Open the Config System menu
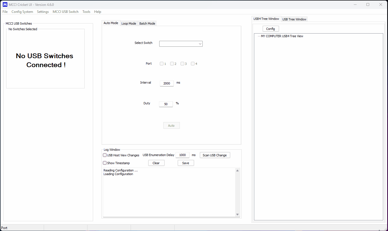This screenshot has width=388, height=231. [x=22, y=12]
